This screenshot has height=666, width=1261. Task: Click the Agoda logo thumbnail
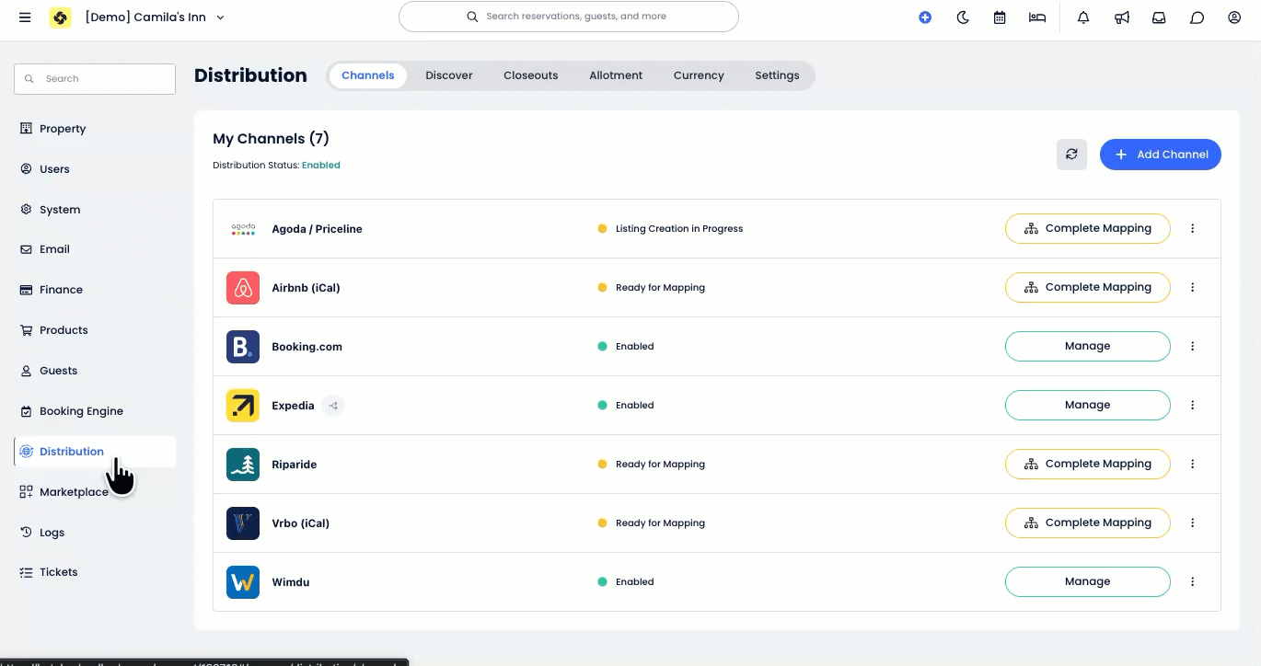(x=243, y=228)
